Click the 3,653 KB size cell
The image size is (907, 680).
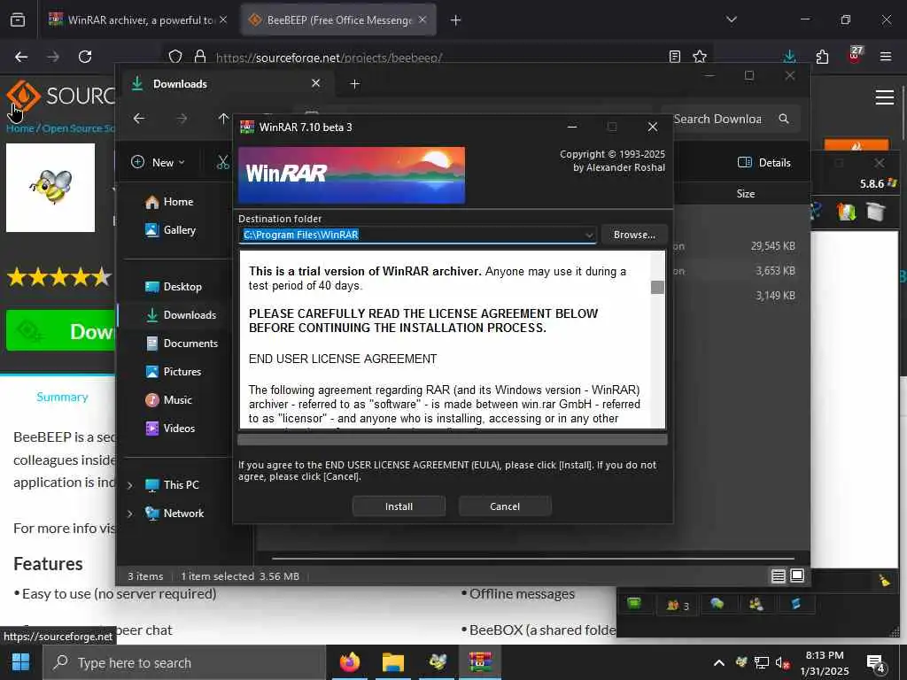coord(775,271)
